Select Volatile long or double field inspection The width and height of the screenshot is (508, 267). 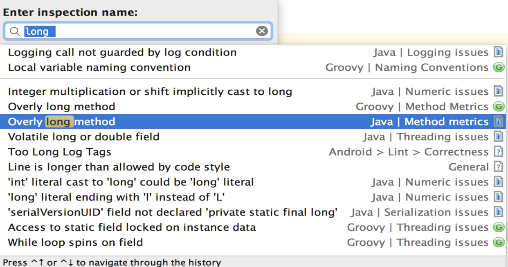click(x=83, y=137)
